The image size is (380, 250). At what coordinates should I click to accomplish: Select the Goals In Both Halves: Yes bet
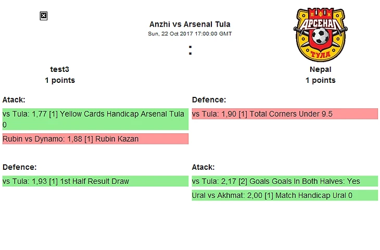[284, 181]
